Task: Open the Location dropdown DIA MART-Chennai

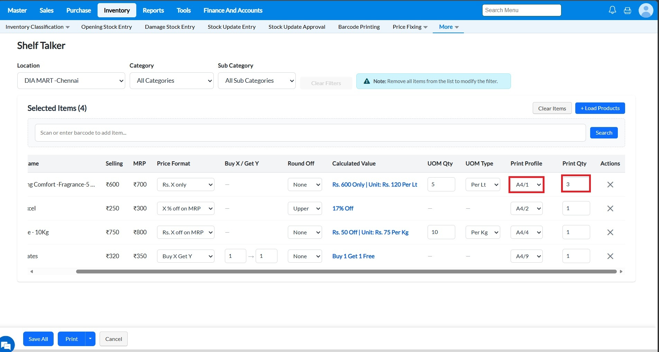Action: tap(71, 81)
